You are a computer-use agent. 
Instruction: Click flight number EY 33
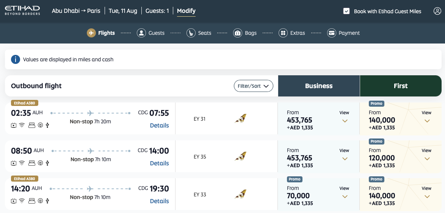(x=200, y=194)
